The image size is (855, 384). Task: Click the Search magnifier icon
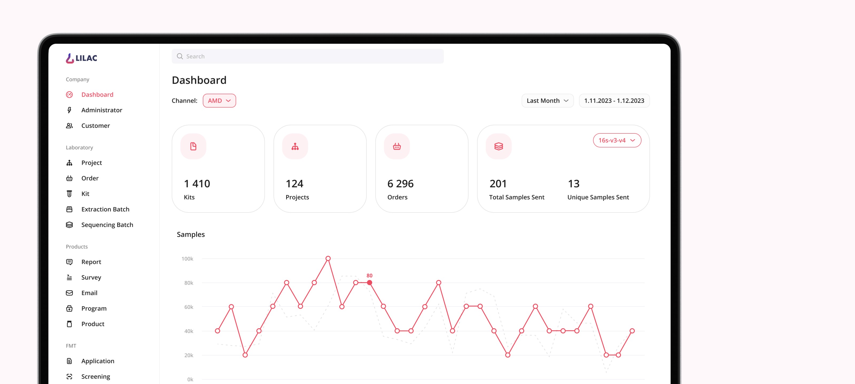180,56
